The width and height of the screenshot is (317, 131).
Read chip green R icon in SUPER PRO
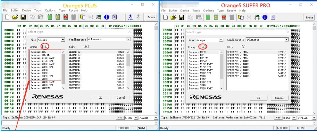click(x=208, y=17)
